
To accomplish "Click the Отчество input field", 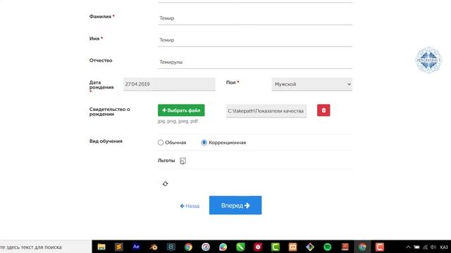I will pyautogui.click(x=255, y=62).
